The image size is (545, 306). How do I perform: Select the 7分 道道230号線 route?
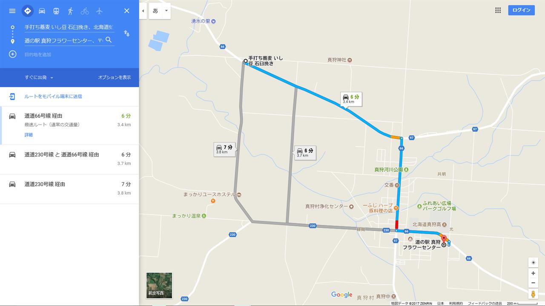69,189
